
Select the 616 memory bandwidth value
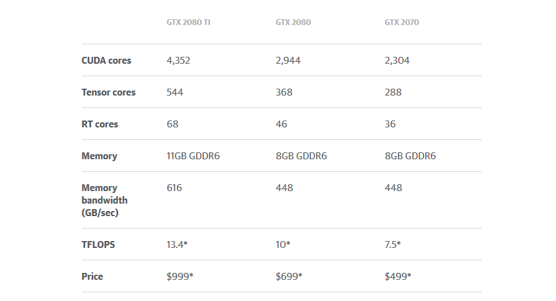click(174, 188)
